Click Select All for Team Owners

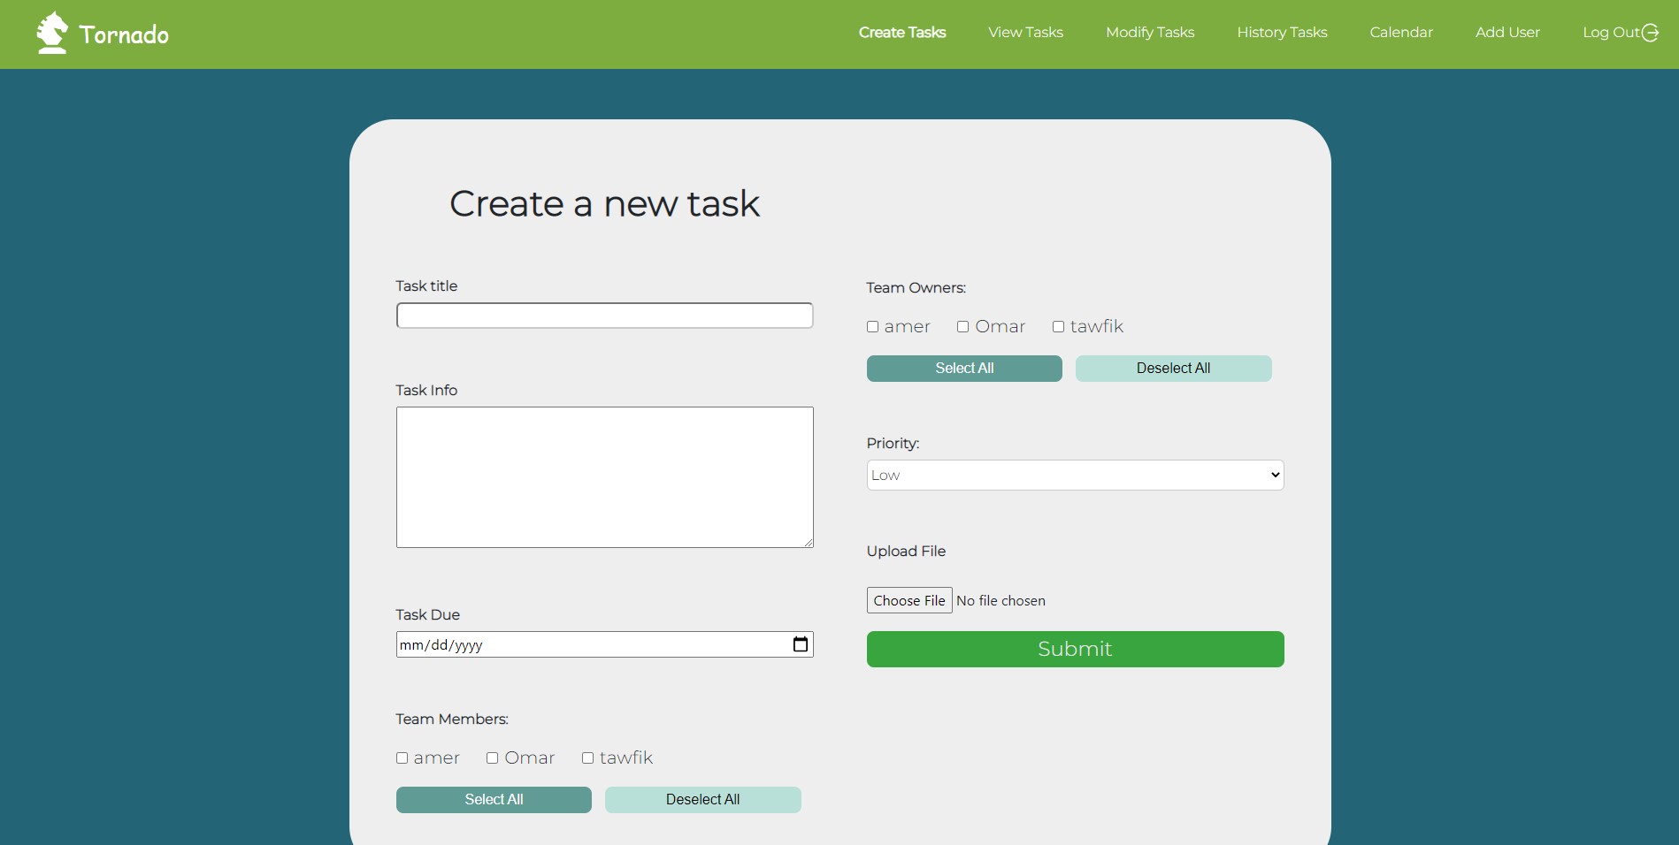pos(964,369)
